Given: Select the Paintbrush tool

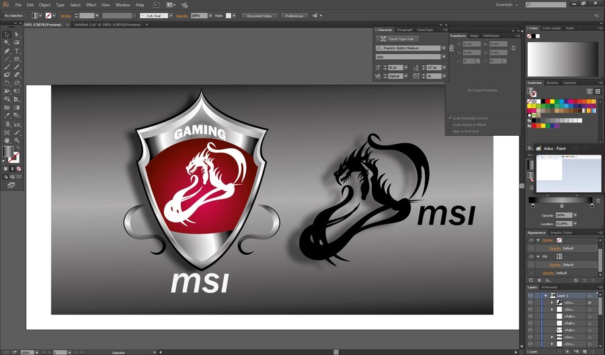Looking at the screenshot, I should tap(7, 67).
